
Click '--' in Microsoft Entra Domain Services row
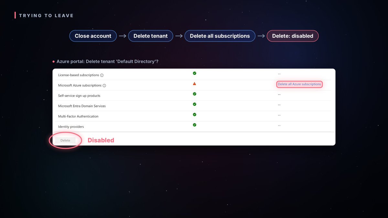(279, 105)
